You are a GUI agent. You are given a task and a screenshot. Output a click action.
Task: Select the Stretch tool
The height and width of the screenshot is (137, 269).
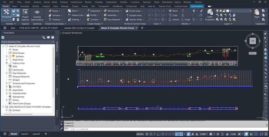(174, 20)
